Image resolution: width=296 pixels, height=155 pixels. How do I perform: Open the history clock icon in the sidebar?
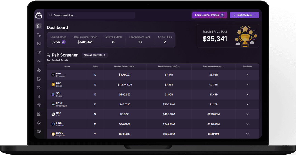tap(39, 88)
